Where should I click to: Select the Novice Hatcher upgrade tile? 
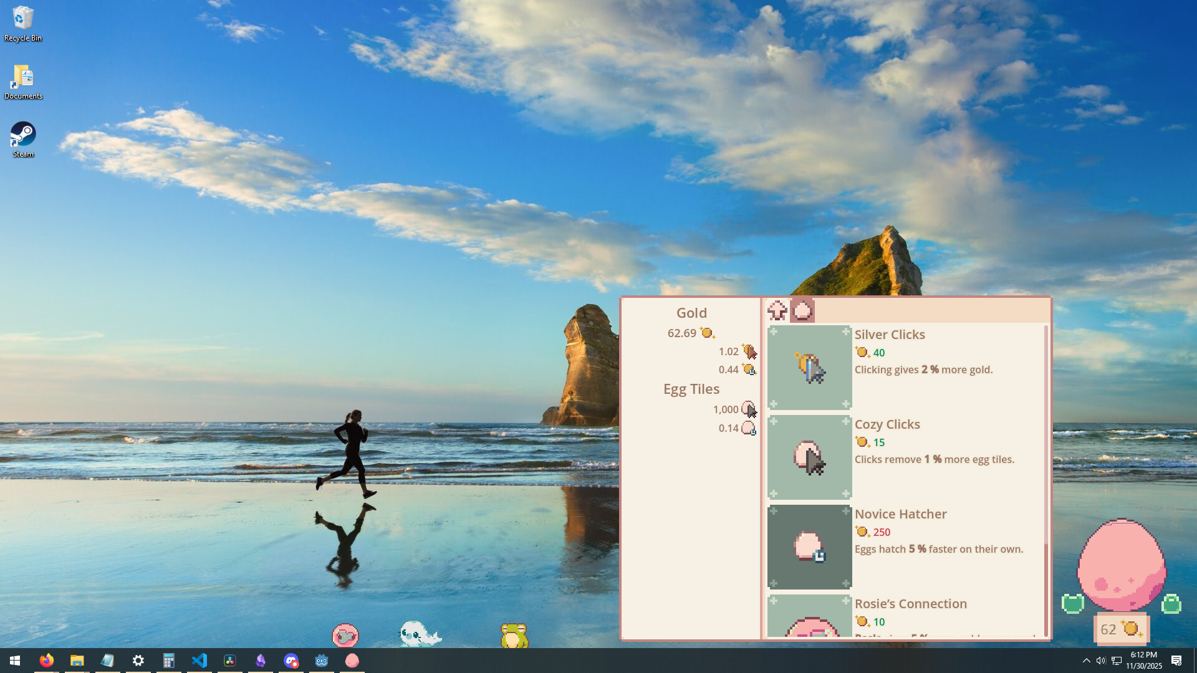[x=809, y=547]
